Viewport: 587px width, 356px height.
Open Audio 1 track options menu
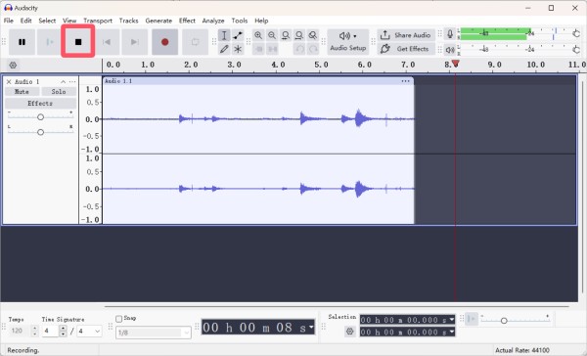click(72, 81)
